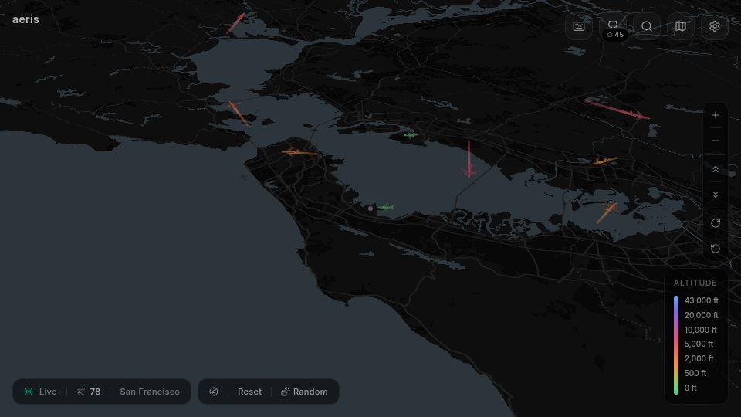The height and width of the screenshot is (417, 741).
Task: Click the 43,000 ft legend label
Action: 702,300
